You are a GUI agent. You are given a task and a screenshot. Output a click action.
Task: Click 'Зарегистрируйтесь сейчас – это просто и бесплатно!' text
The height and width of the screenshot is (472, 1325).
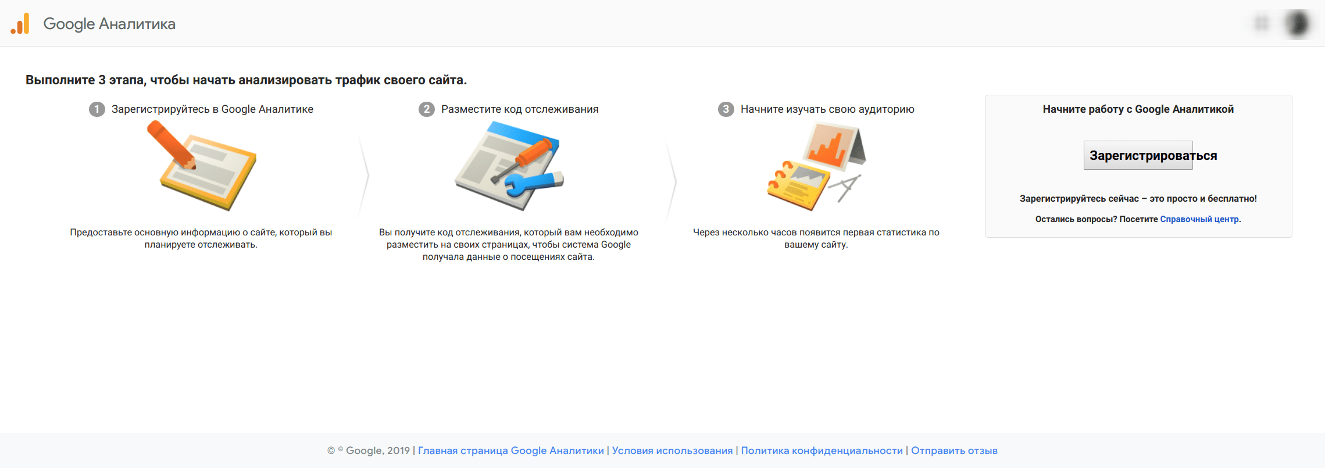1138,199
